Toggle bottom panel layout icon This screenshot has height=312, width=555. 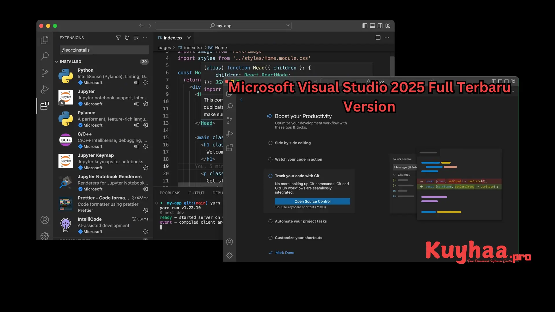click(373, 26)
